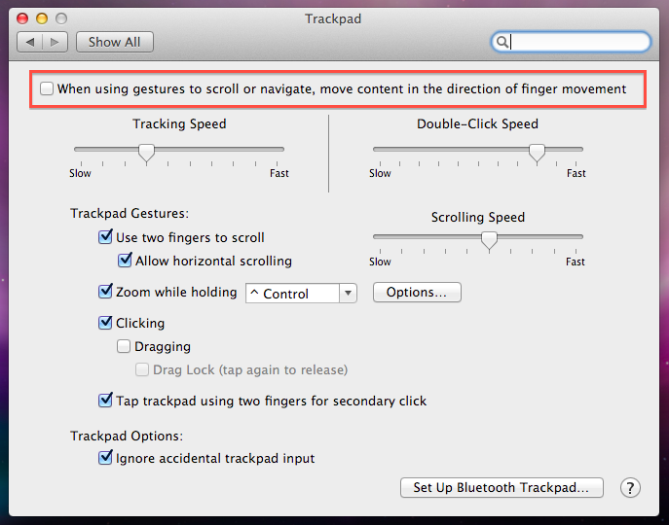Enable the Dragging checkbox

pyautogui.click(x=124, y=346)
